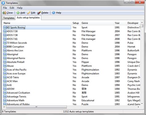
Task: Click the Edit pencil icon in the toolbar
Action: click(x=29, y=13)
